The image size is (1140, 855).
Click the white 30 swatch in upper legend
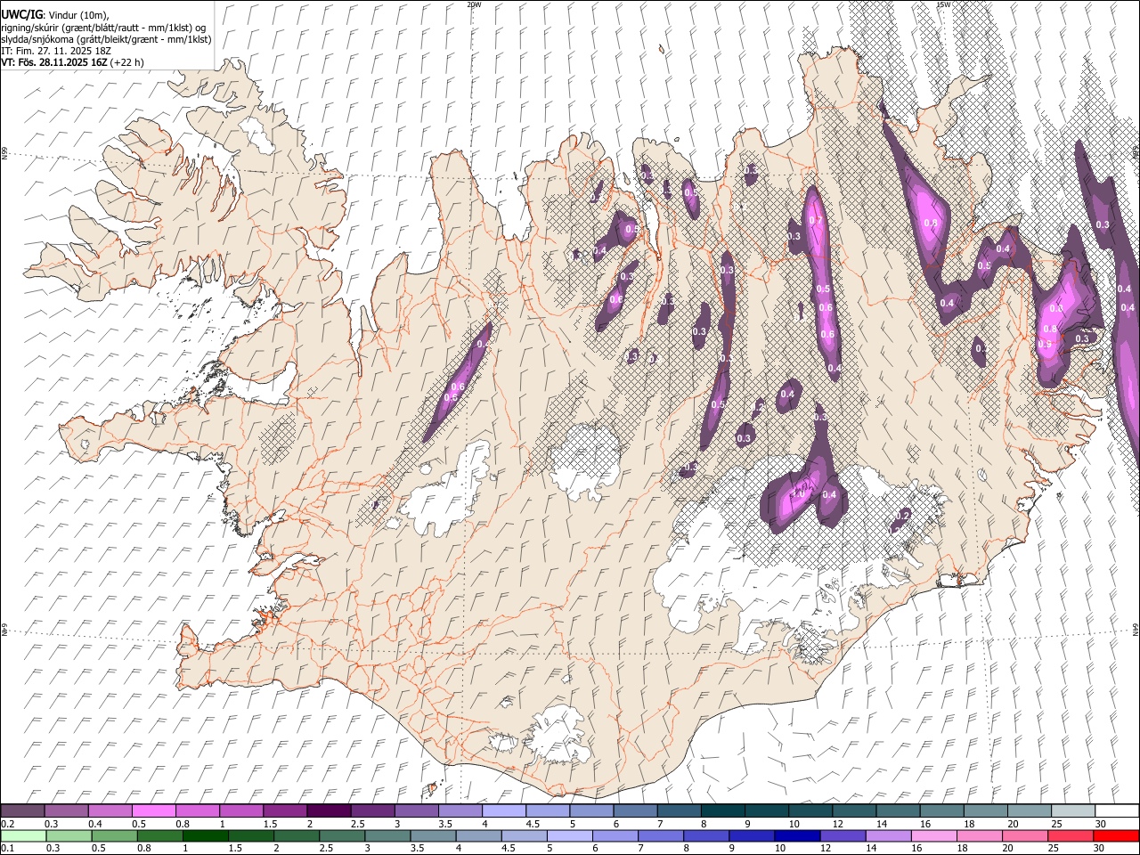[x=1117, y=811]
